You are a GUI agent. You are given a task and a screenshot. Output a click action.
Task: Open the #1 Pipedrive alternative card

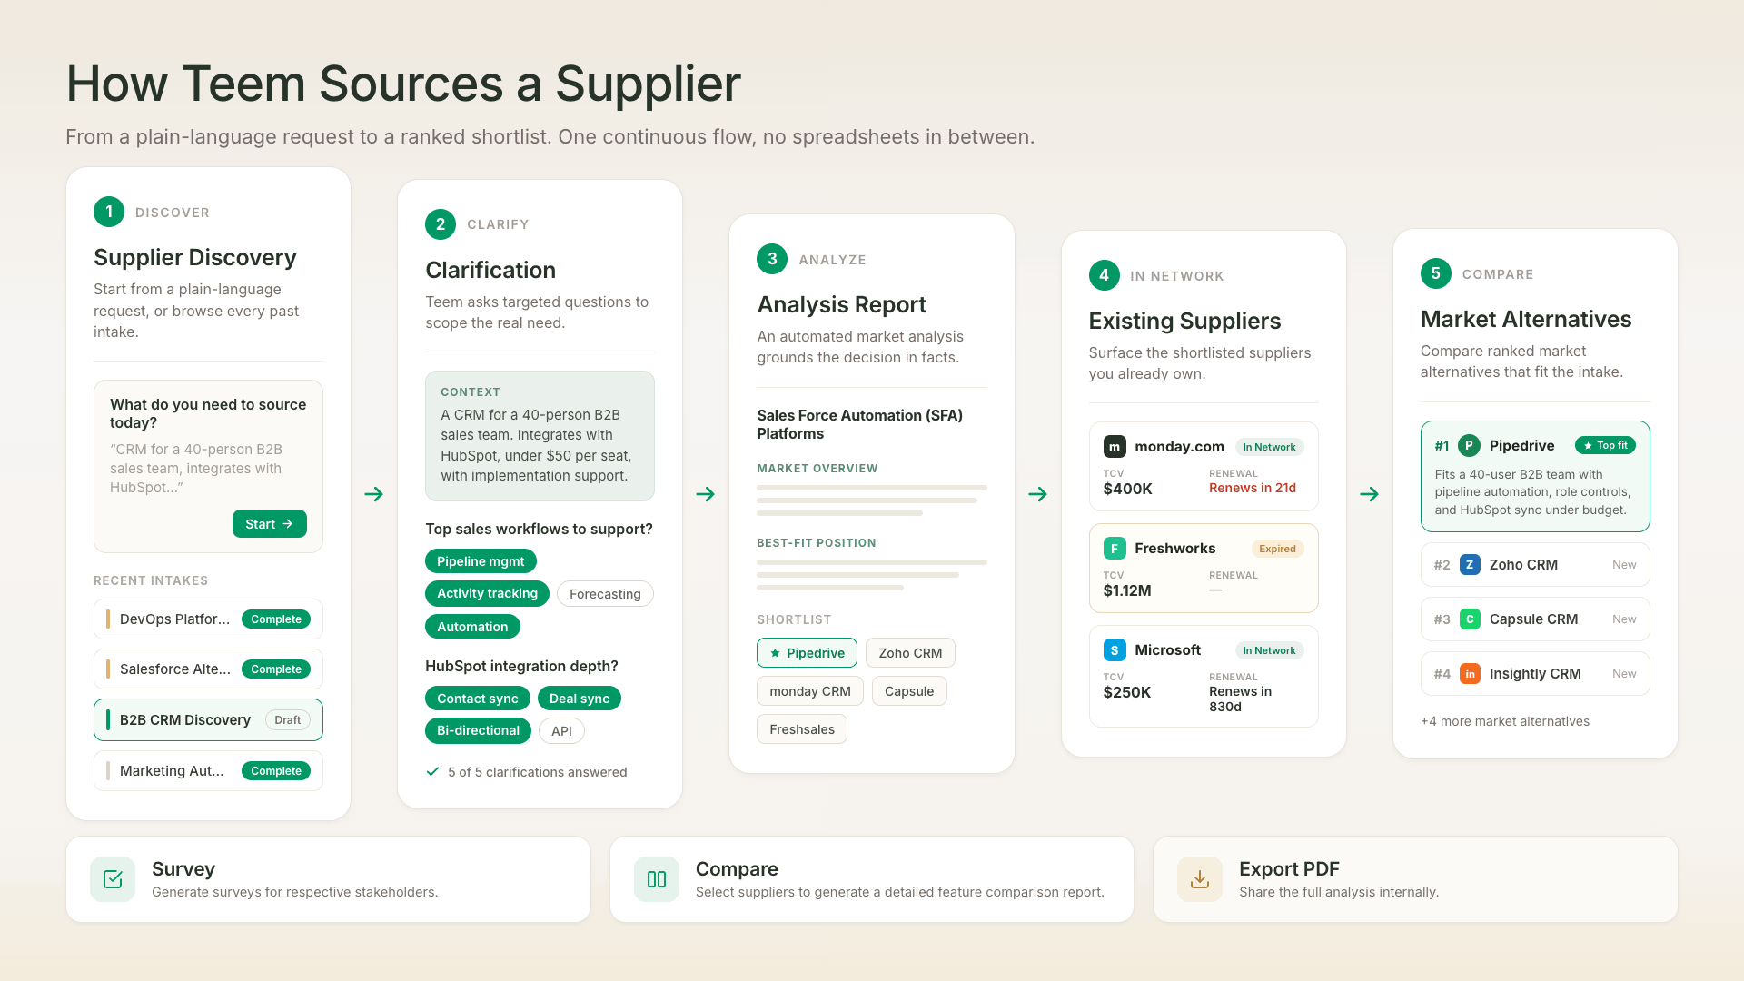point(1535,477)
